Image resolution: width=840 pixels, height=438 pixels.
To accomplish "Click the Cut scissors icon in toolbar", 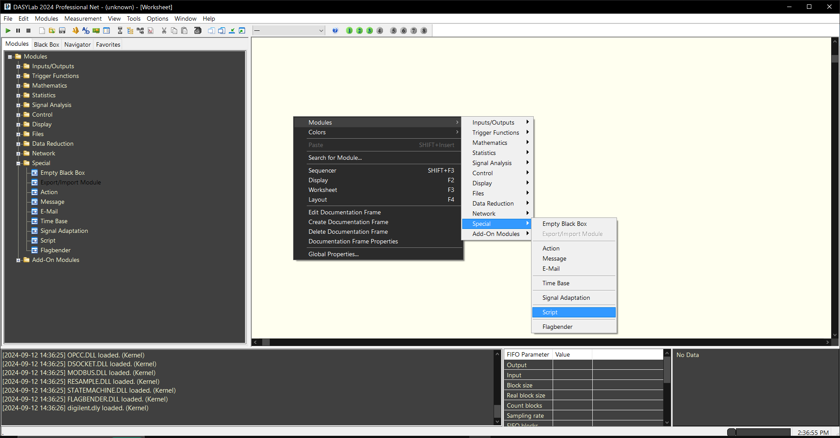I will point(164,30).
